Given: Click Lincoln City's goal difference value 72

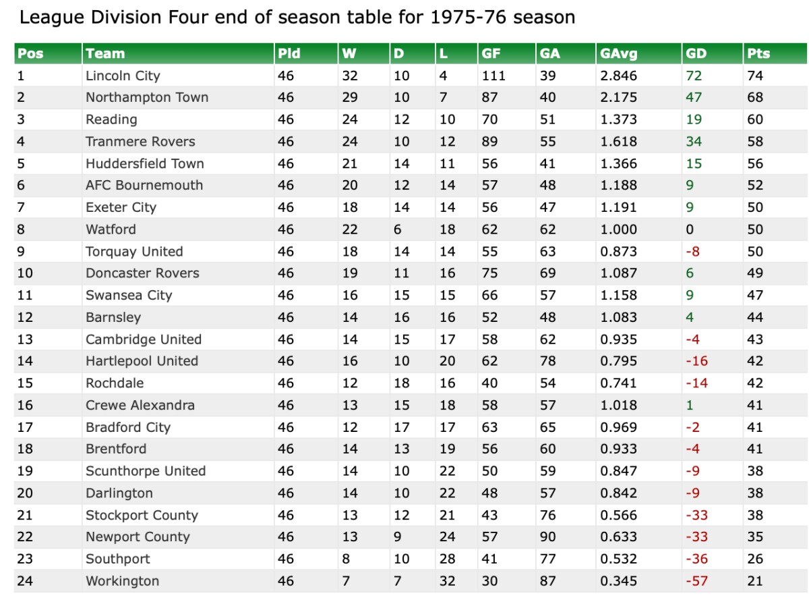Looking at the screenshot, I should (694, 76).
